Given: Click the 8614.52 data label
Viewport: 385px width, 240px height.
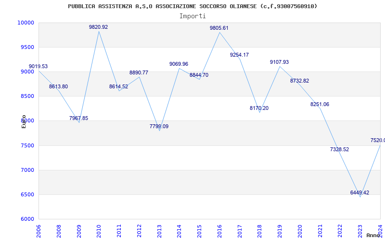Looking at the screenshot, I should [x=118, y=87].
